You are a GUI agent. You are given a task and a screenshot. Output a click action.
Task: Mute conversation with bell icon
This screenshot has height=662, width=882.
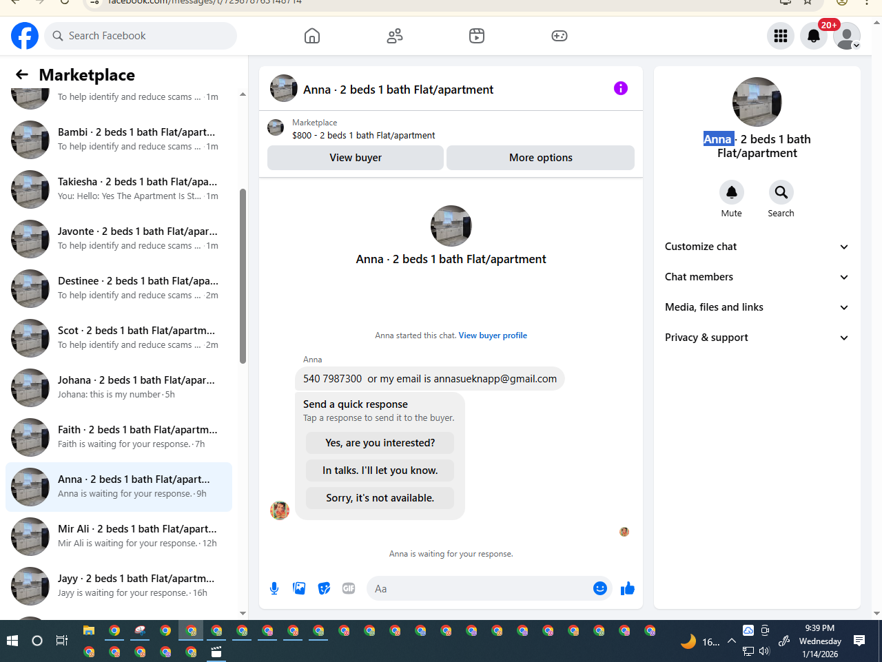pyautogui.click(x=732, y=192)
